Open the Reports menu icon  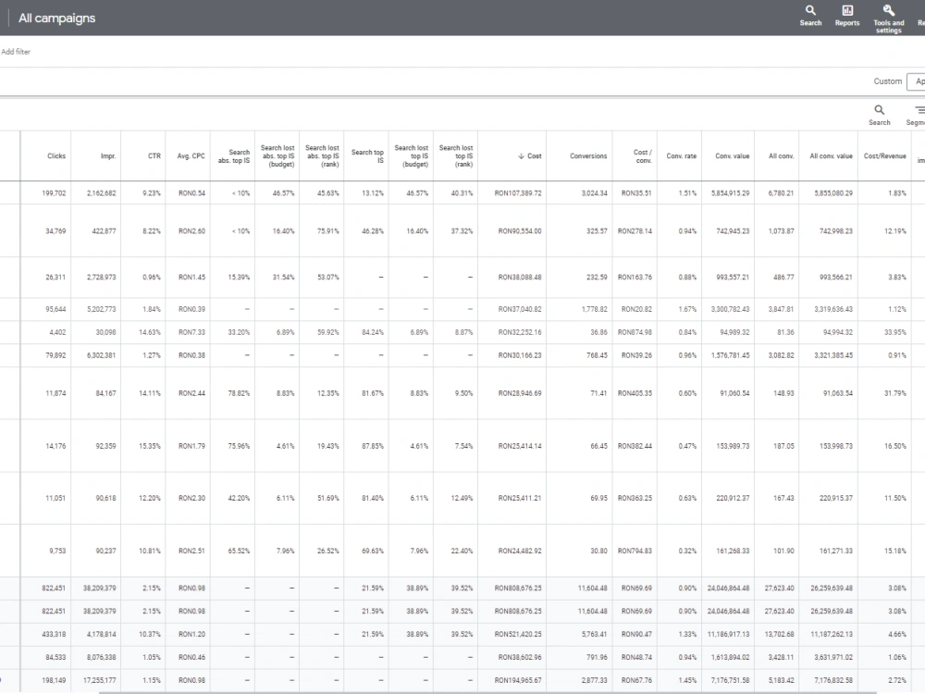click(847, 16)
